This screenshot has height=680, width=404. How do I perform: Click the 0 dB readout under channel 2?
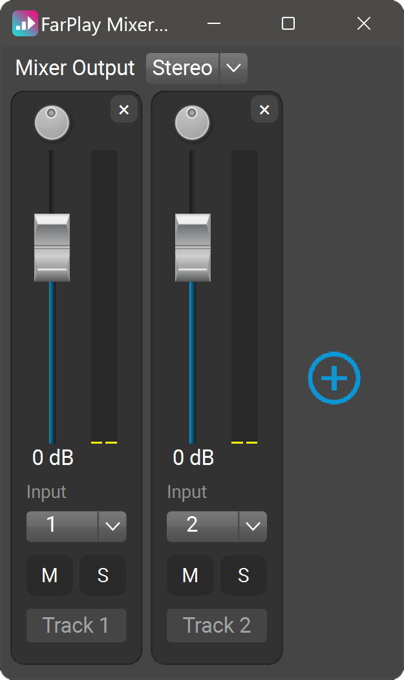pyautogui.click(x=193, y=458)
